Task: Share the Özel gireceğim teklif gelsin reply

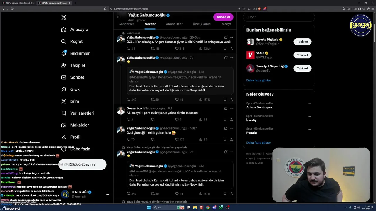Action: (x=231, y=139)
